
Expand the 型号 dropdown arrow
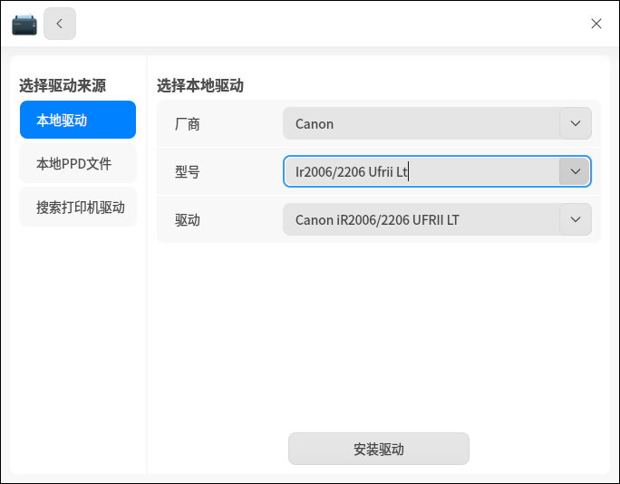[576, 171]
